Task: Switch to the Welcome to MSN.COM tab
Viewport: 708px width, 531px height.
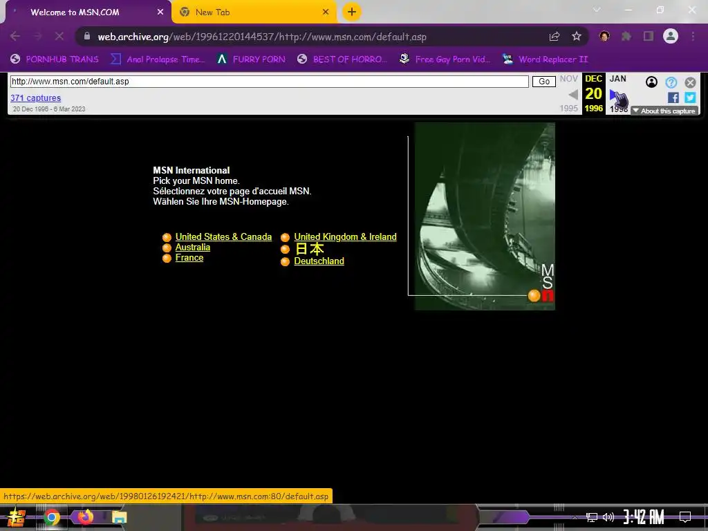Action: click(x=86, y=12)
